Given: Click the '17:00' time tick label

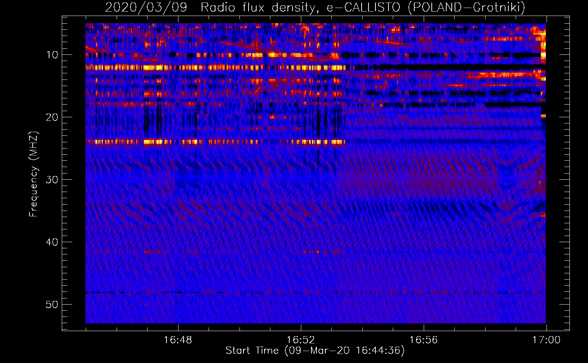Looking at the screenshot, I should click(x=547, y=340).
